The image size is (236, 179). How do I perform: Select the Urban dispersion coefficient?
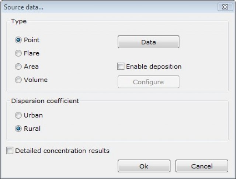[x=18, y=115]
